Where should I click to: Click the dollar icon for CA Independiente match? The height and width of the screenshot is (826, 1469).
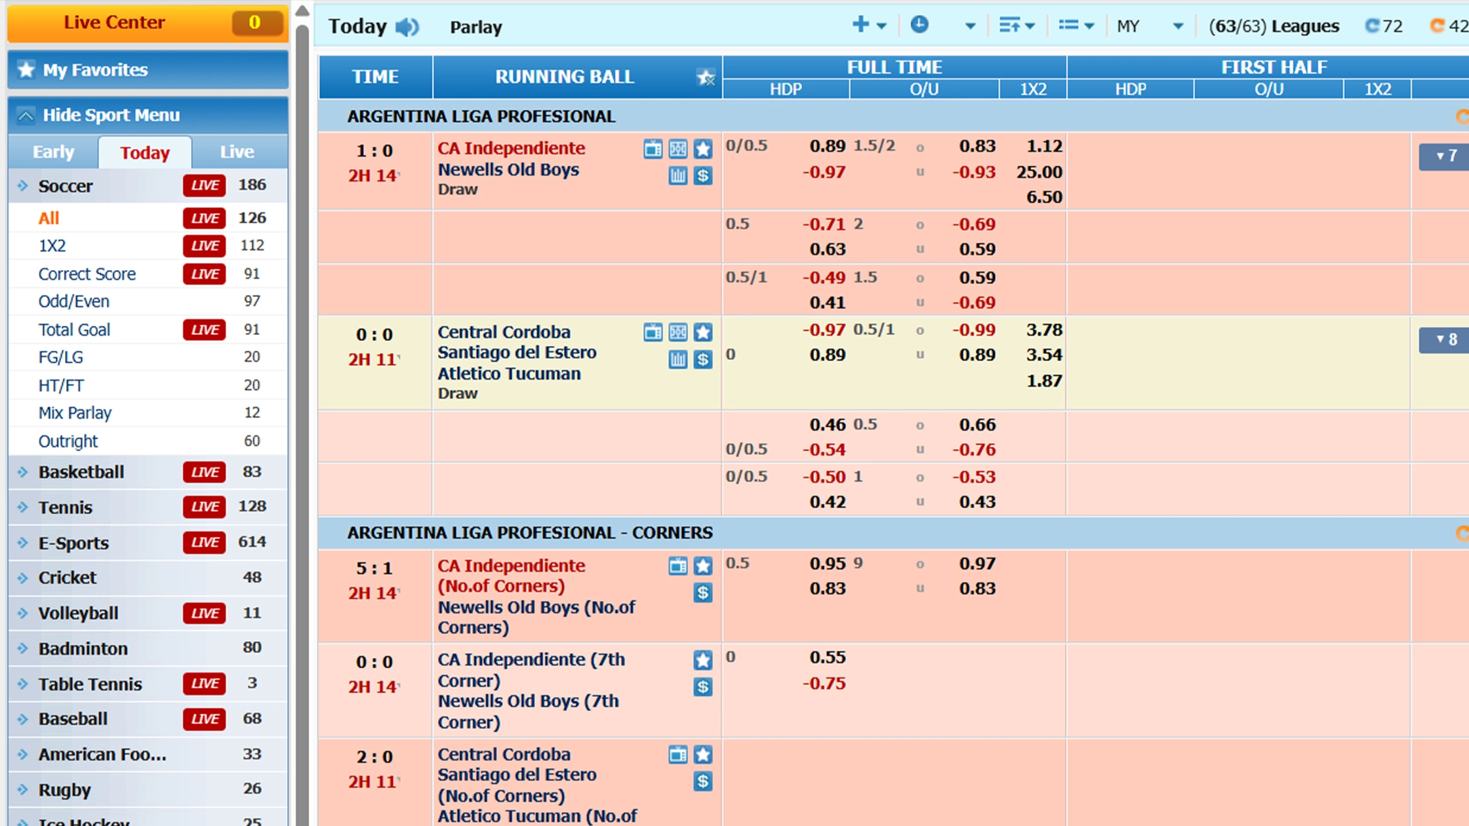click(703, 176)
